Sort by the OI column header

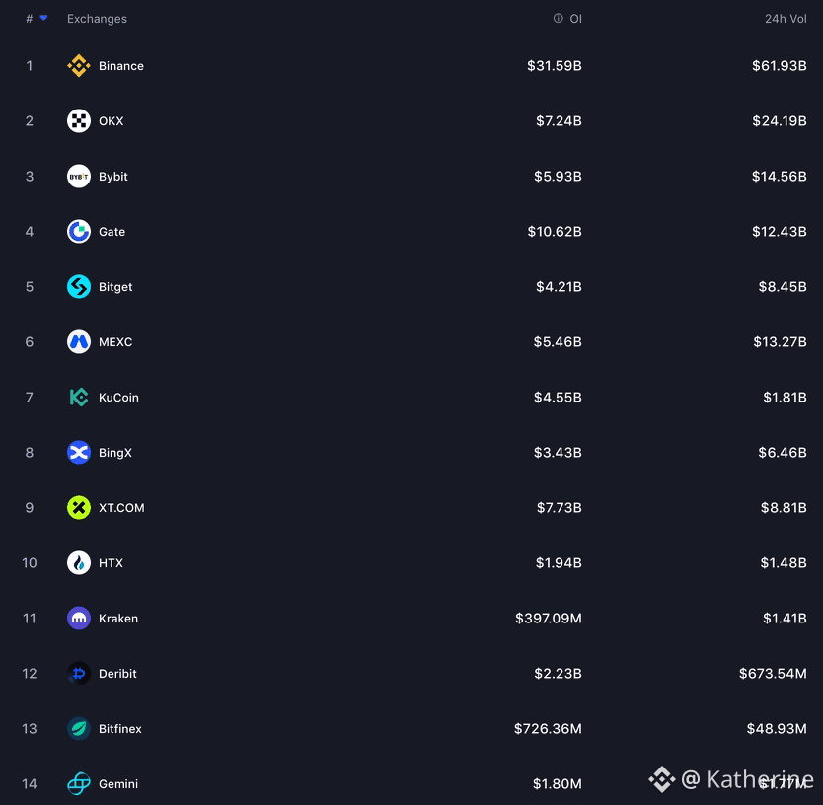pyautogui.click(x=575, y=19)
